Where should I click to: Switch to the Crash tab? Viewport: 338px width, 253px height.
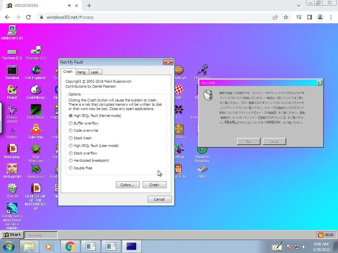click(68, 71)
